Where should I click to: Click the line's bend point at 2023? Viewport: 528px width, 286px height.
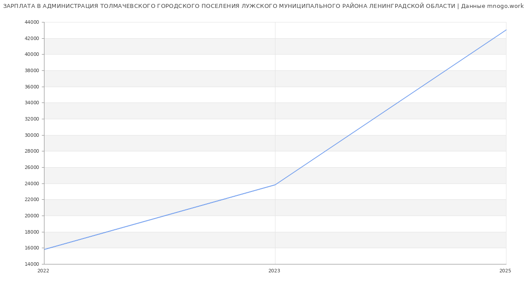click(275, 185)
